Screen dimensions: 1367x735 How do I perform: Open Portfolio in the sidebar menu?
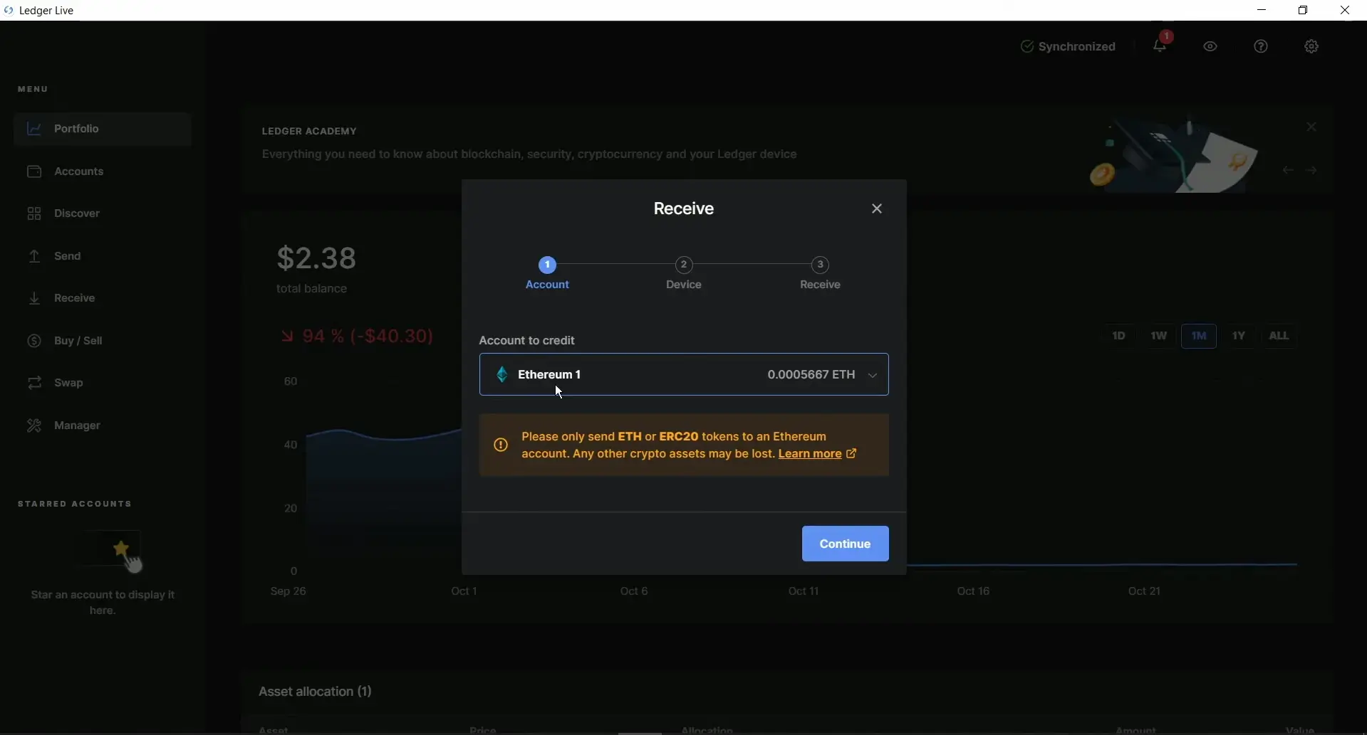(76, 129)
